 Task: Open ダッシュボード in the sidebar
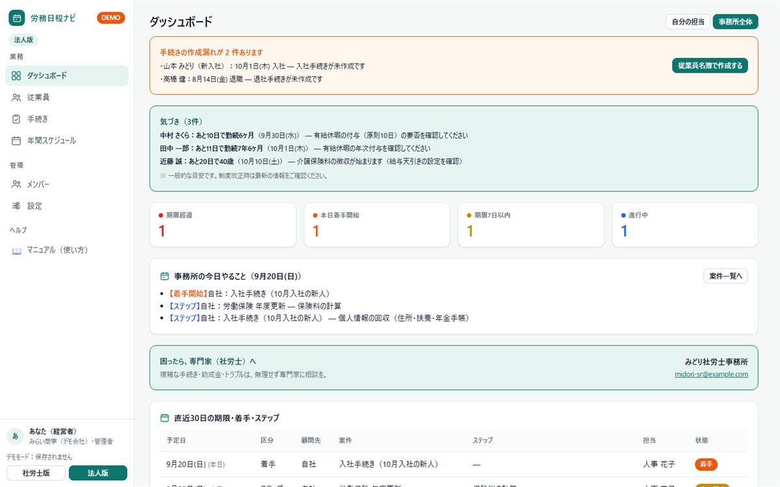click(x=67, y=75)
